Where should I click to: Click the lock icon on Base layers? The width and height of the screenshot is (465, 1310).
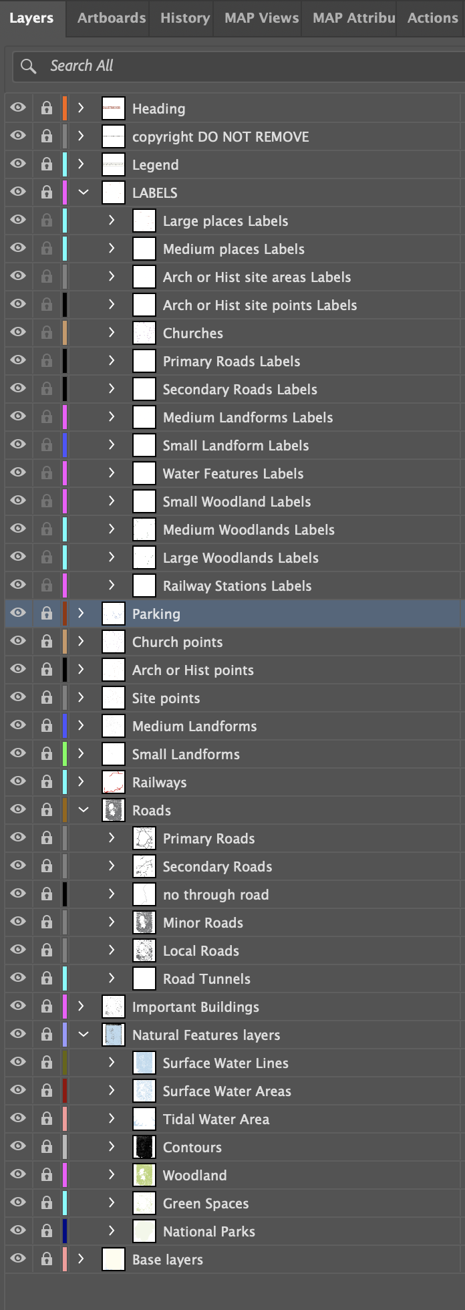[x=47, y=1259]
